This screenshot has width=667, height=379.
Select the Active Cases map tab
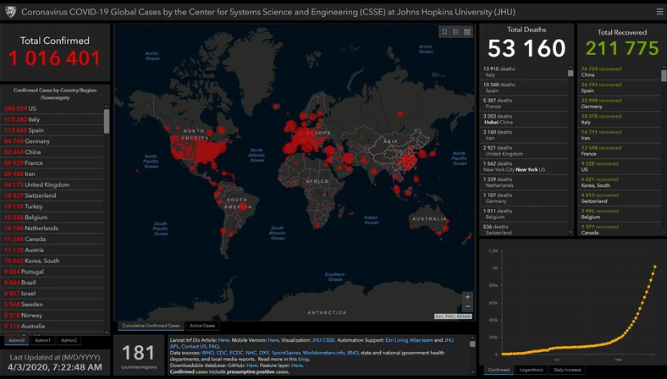click(202, 326)
